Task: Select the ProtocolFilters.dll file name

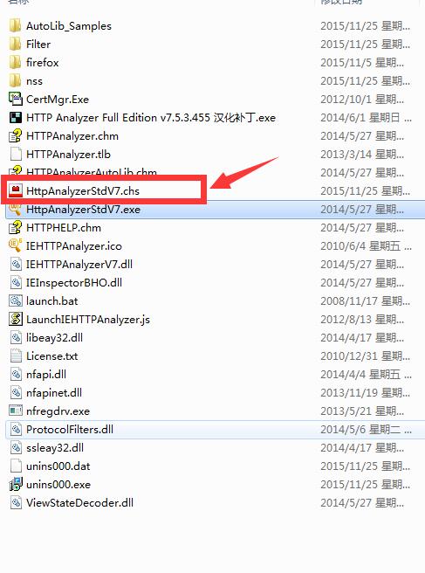Action: 70,430
